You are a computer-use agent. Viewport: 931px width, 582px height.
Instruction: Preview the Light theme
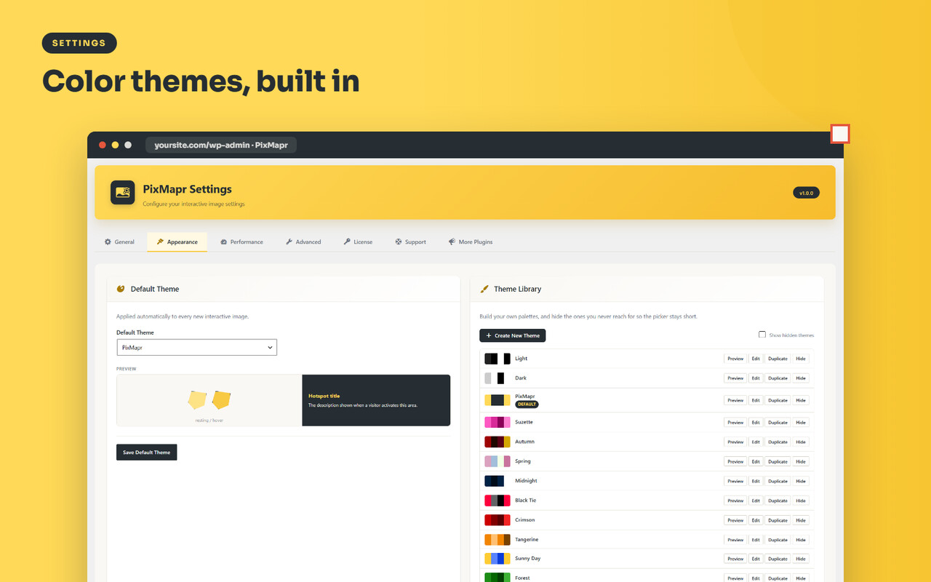(x=735, y=359)
